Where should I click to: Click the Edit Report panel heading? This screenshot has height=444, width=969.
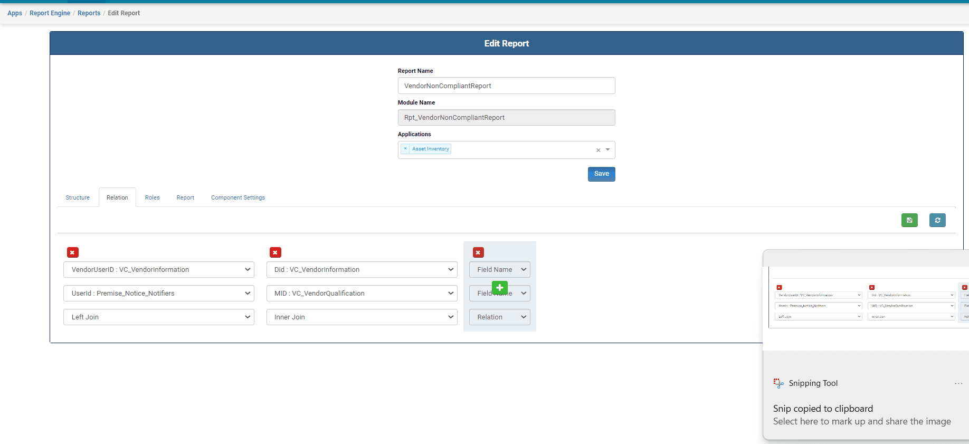coord(507,43)
